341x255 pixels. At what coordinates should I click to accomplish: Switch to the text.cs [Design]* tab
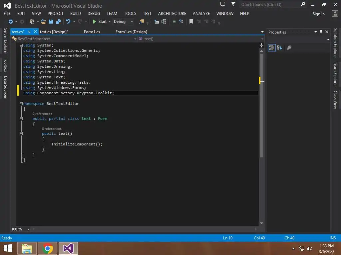pyautogui.click(x=54, y=32)
